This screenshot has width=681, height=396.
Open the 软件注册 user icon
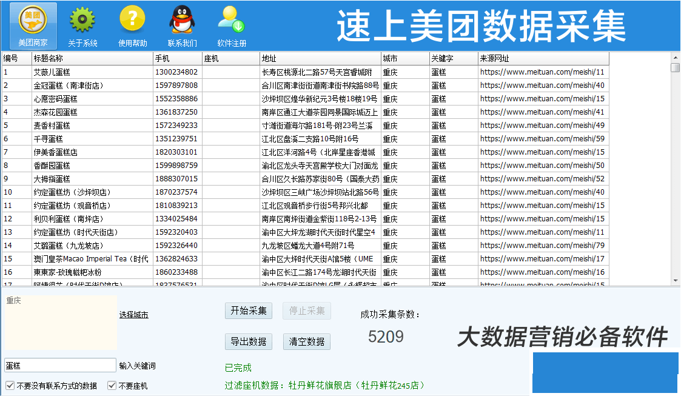click(x=232, y=26)
